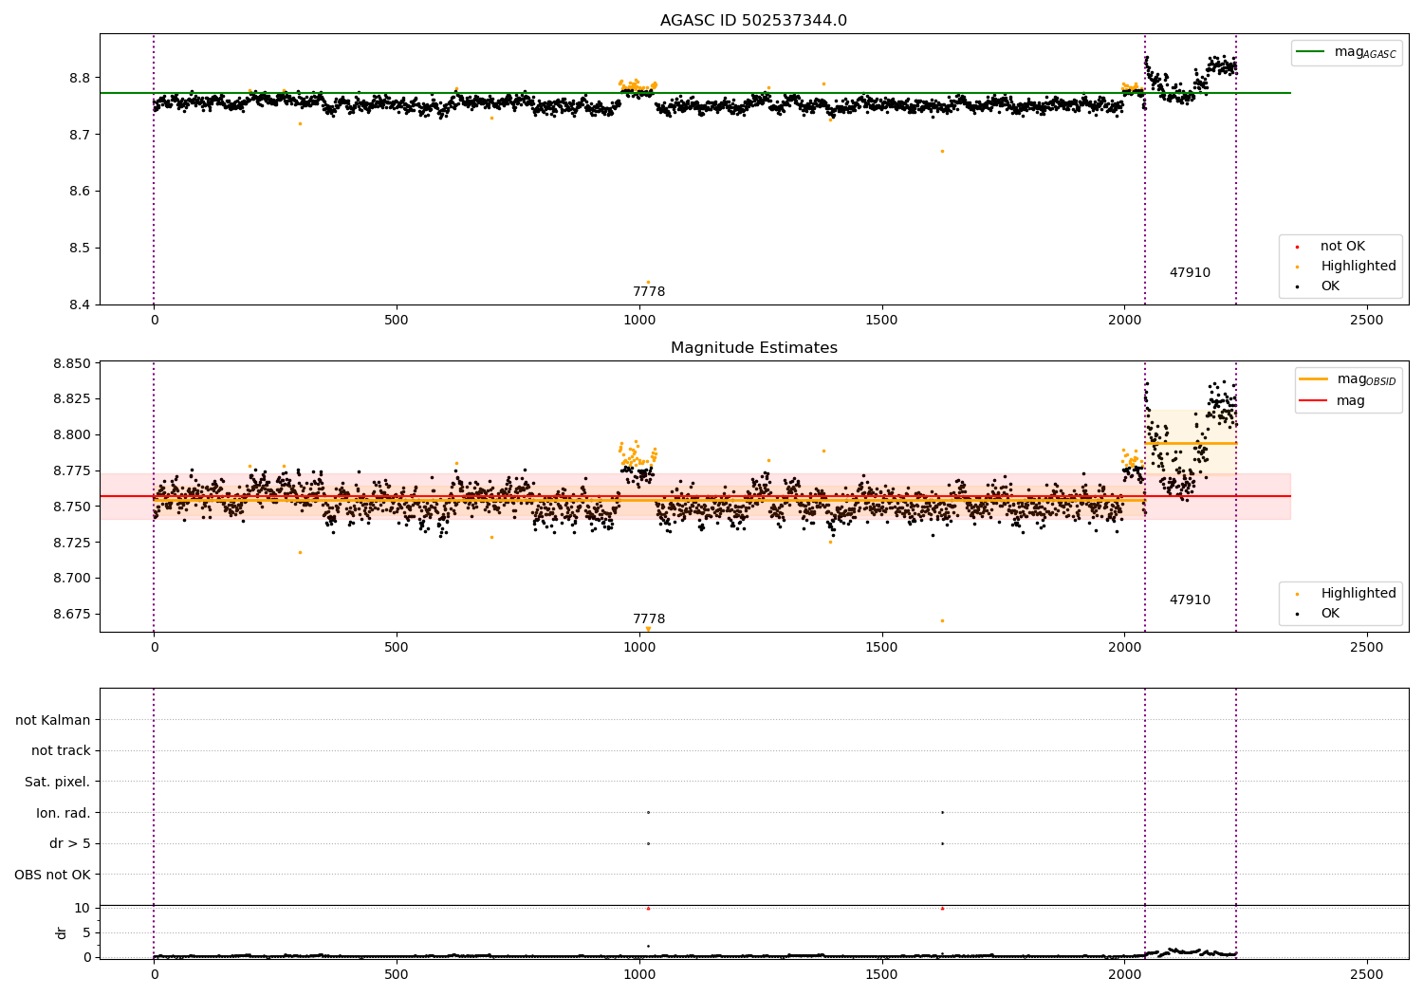Screen dimensions: 1423x996
Task: Click the orange line sample beside mag OBSID
Action: point(1314,379)
